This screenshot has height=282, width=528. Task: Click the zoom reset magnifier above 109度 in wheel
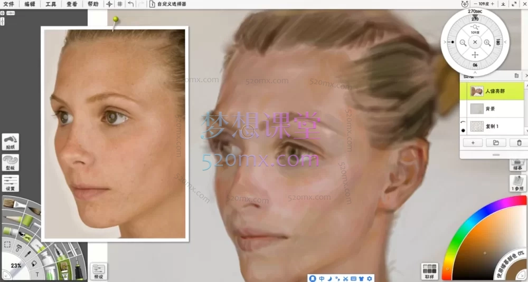pos(475,27)
